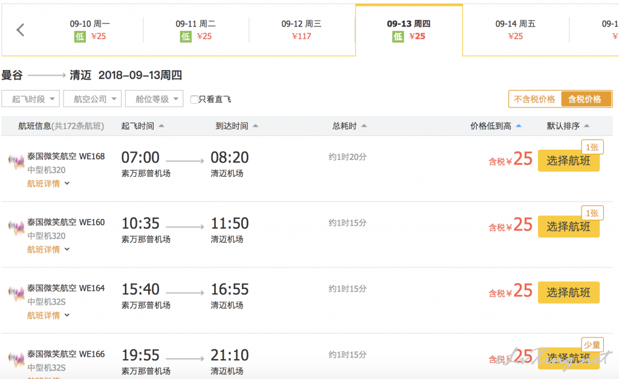Image resolution: width=619 pixels, height=379 pixels.
Task: Open the 舱位等级 dropdown
Action: (154, 99)
